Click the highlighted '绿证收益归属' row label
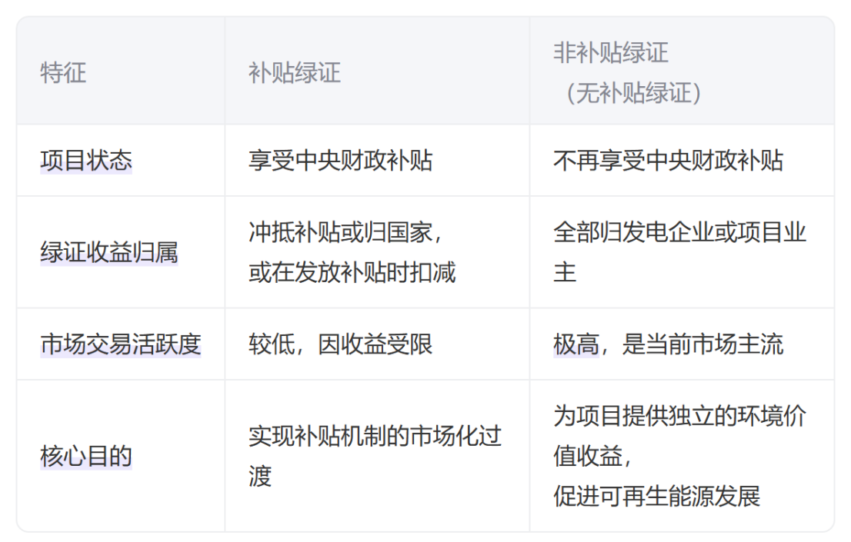Viewport: 851px width, 542px height. [109, 252]
